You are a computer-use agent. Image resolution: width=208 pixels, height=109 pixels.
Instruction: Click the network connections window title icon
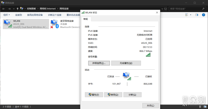tap(3, 3)
